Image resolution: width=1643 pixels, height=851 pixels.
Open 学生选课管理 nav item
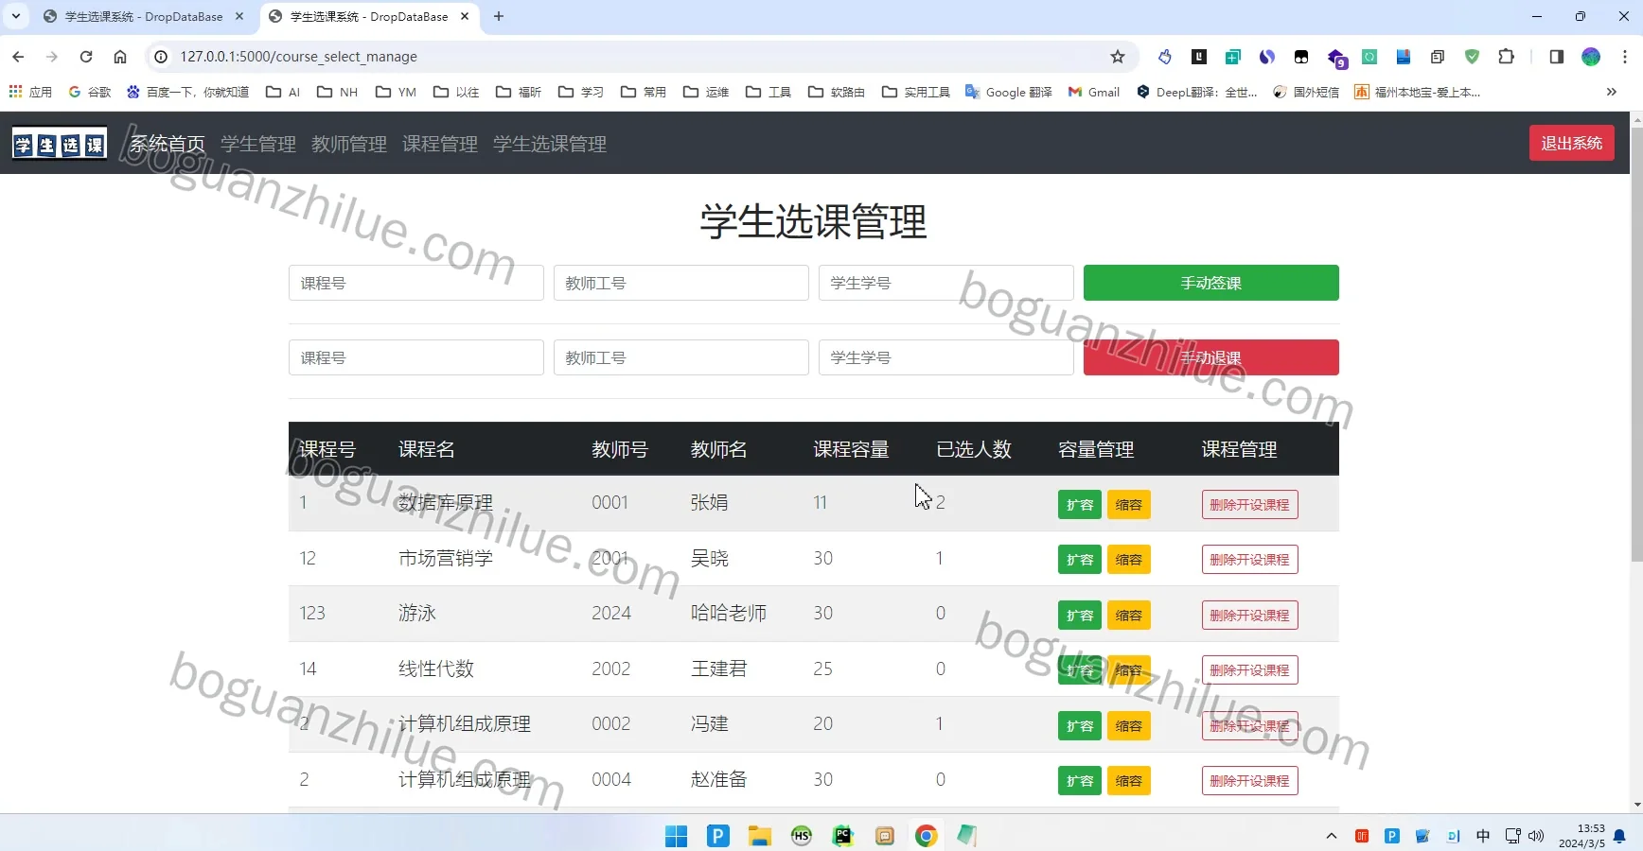pos(550,144)
